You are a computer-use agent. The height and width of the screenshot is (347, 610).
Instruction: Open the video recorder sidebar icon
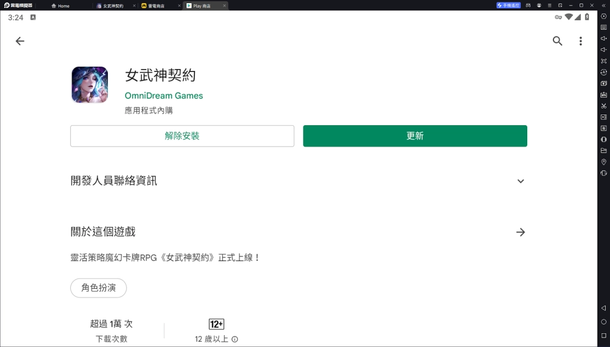coord(603,117)
